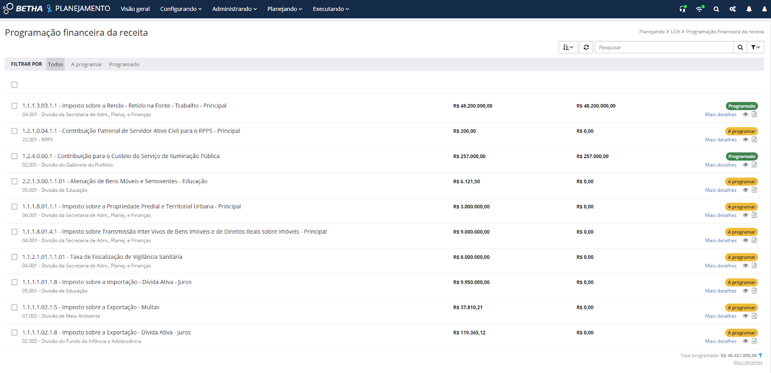Focus the Pesquisar search field
Viewport: 771px width, 373px height.
pos(664,47)
